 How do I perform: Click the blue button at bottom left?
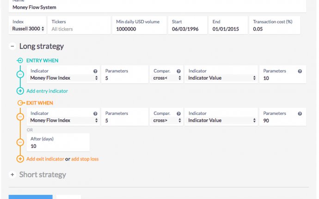click(31, 197)
